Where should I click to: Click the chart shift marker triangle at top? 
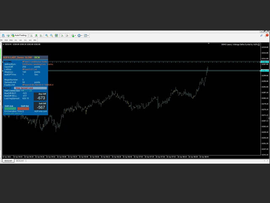208,44
